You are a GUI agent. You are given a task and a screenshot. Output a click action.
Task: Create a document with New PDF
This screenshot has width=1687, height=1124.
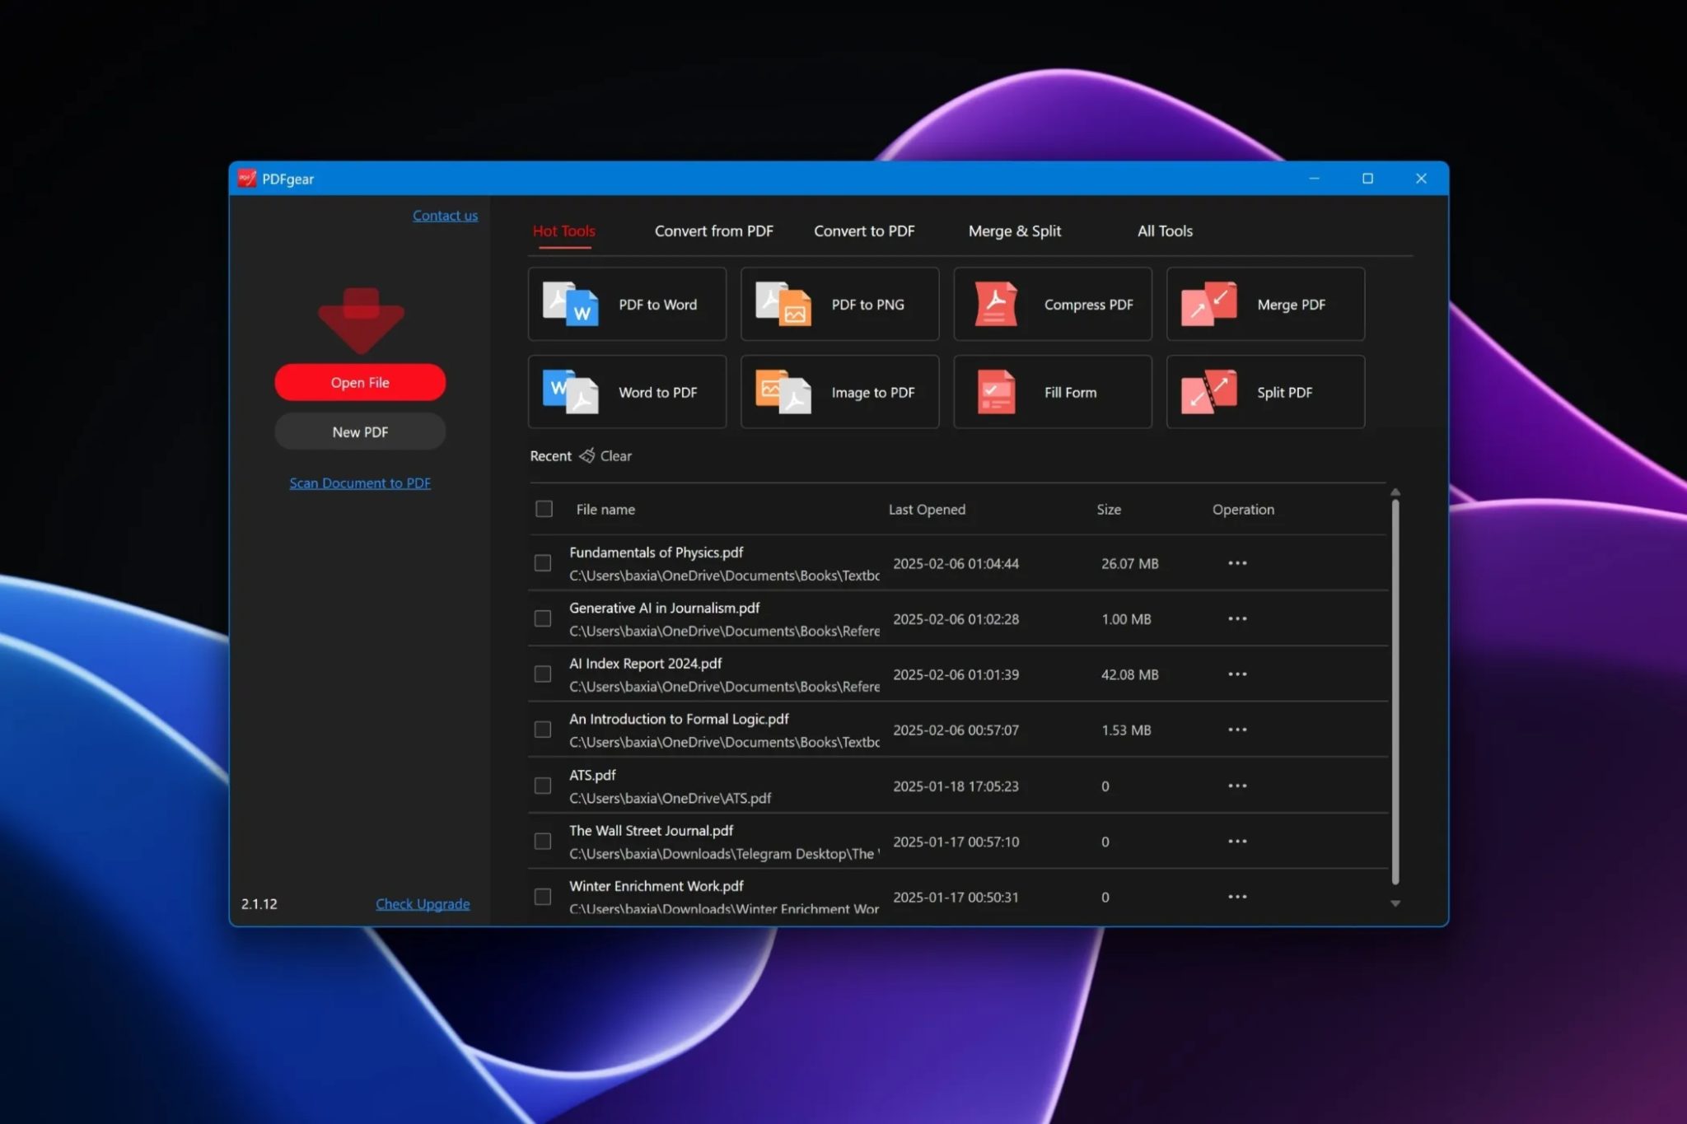click(359, 431)
